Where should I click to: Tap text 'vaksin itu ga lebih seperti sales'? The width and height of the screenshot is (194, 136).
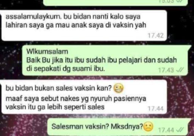pyautogui.click(x=55, y=107)
